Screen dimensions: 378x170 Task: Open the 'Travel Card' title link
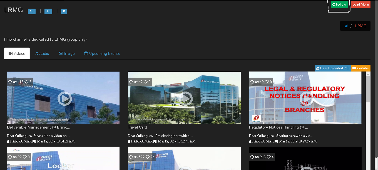tap(137, 127)
